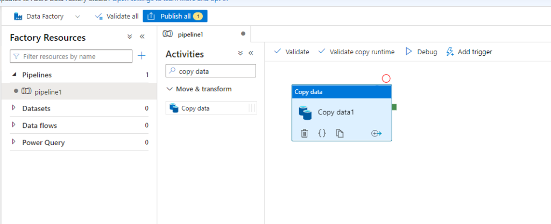This screenshot has height=224, width=551.
Task: Click the Debug play icon
Action: (408, 52)
